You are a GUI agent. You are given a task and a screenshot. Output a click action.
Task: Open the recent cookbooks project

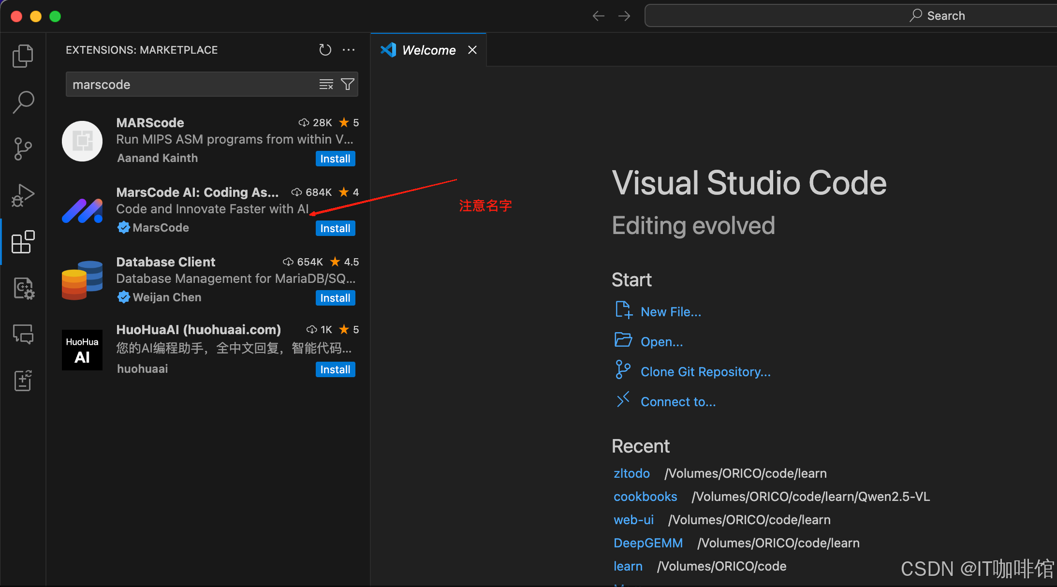645,497
